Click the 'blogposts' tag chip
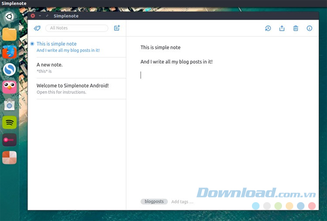 (x=154, y=202)
